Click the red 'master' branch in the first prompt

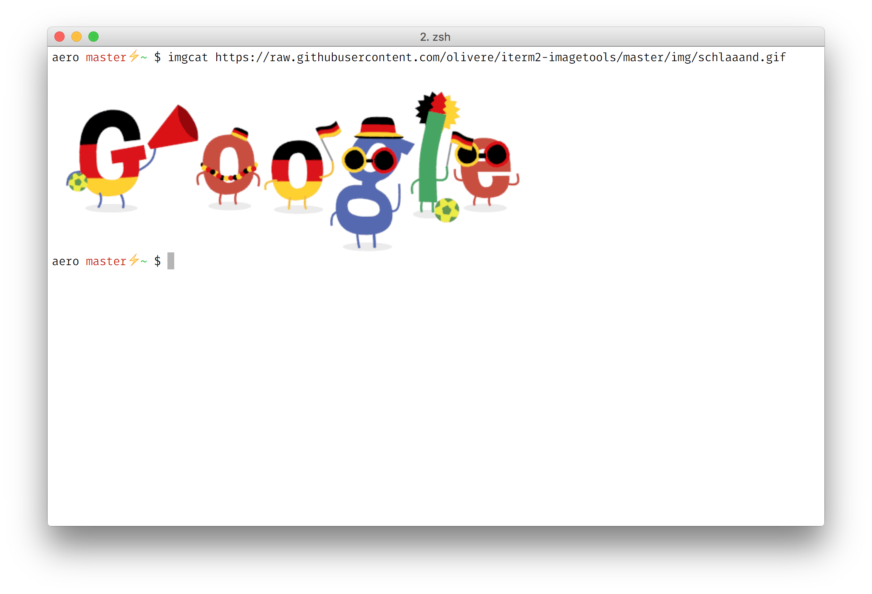pos(106,57)
